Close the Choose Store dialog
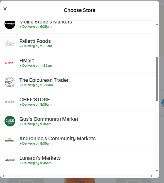Screen dimensions: 164x183 click(x=5, y=9)
